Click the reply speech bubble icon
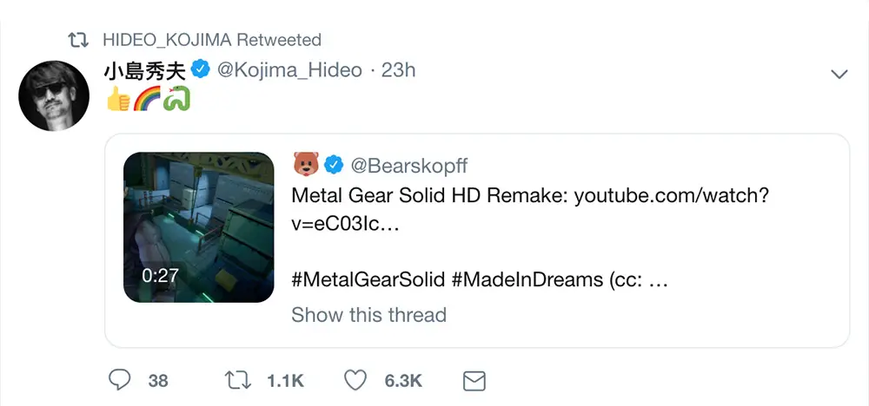This screenshot has width=869, height=406. pyautogui.click(x=120, y=380)
